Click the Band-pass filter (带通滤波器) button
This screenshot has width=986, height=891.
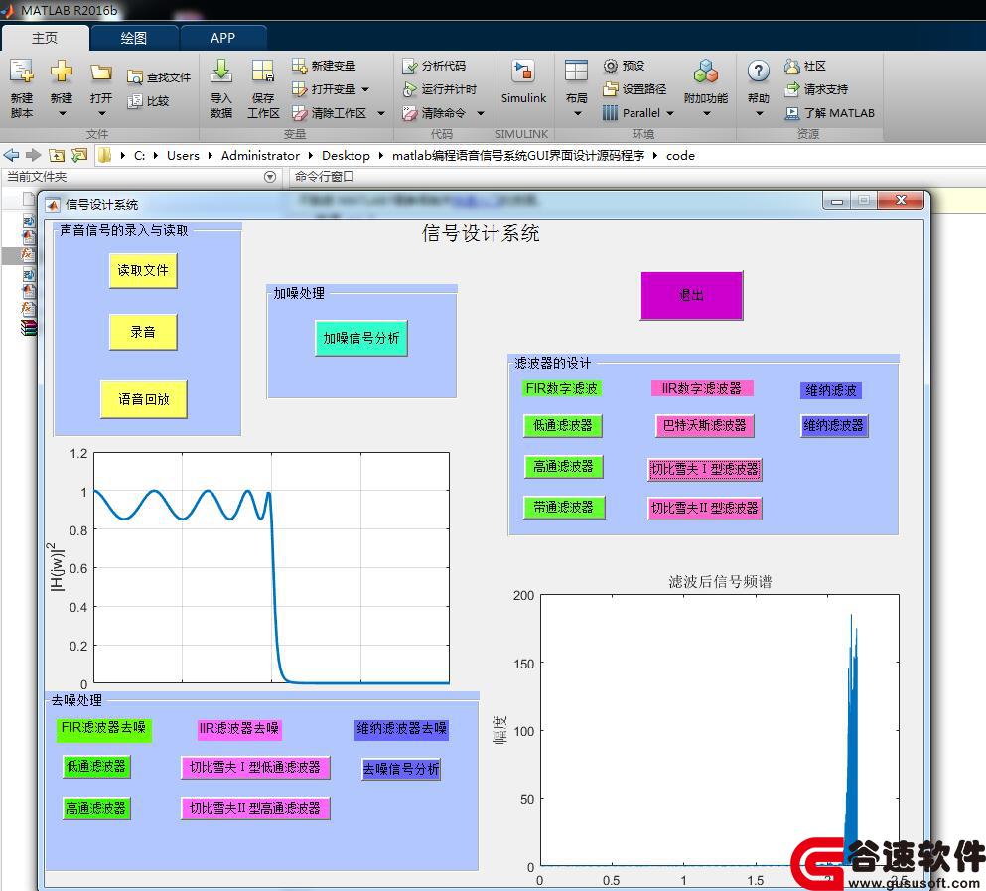click(564, 507)
